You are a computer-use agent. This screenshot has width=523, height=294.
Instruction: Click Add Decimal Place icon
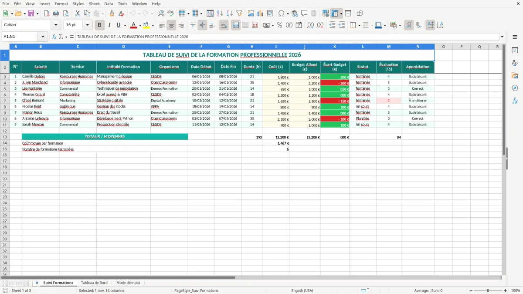point(311,25)
